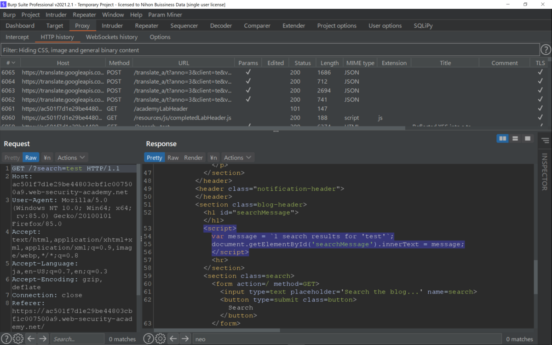Sort by the Method column header
Screen dimensions: 552x345
(119, 63)
